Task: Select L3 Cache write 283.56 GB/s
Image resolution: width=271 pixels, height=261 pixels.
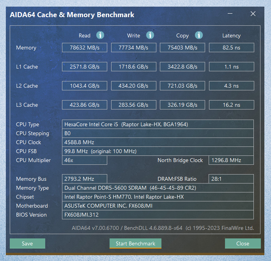Action: click(x=134, y=105)
